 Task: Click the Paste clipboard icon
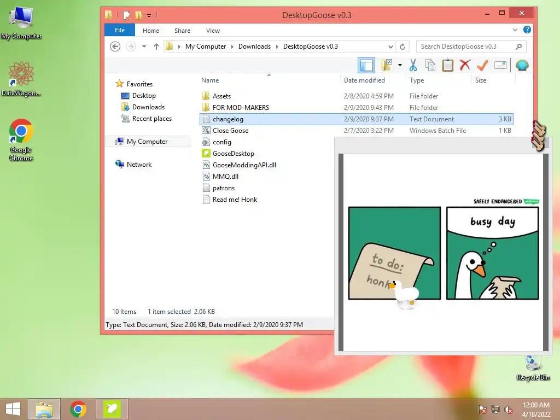[447, 66]
